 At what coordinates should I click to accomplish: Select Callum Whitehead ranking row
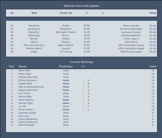point(82,119)
